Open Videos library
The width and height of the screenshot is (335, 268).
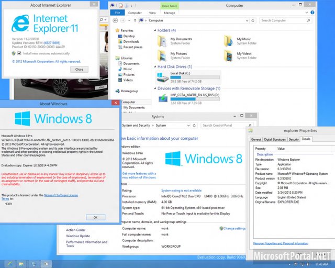128,80
